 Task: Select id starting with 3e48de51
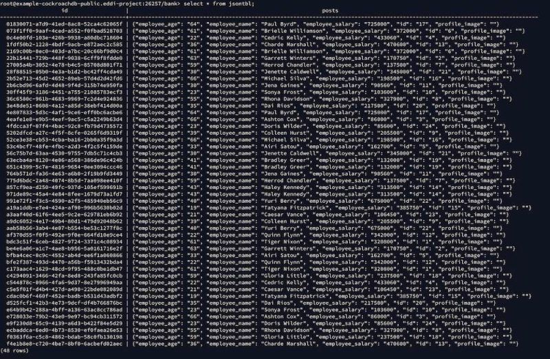click(64, 106)
